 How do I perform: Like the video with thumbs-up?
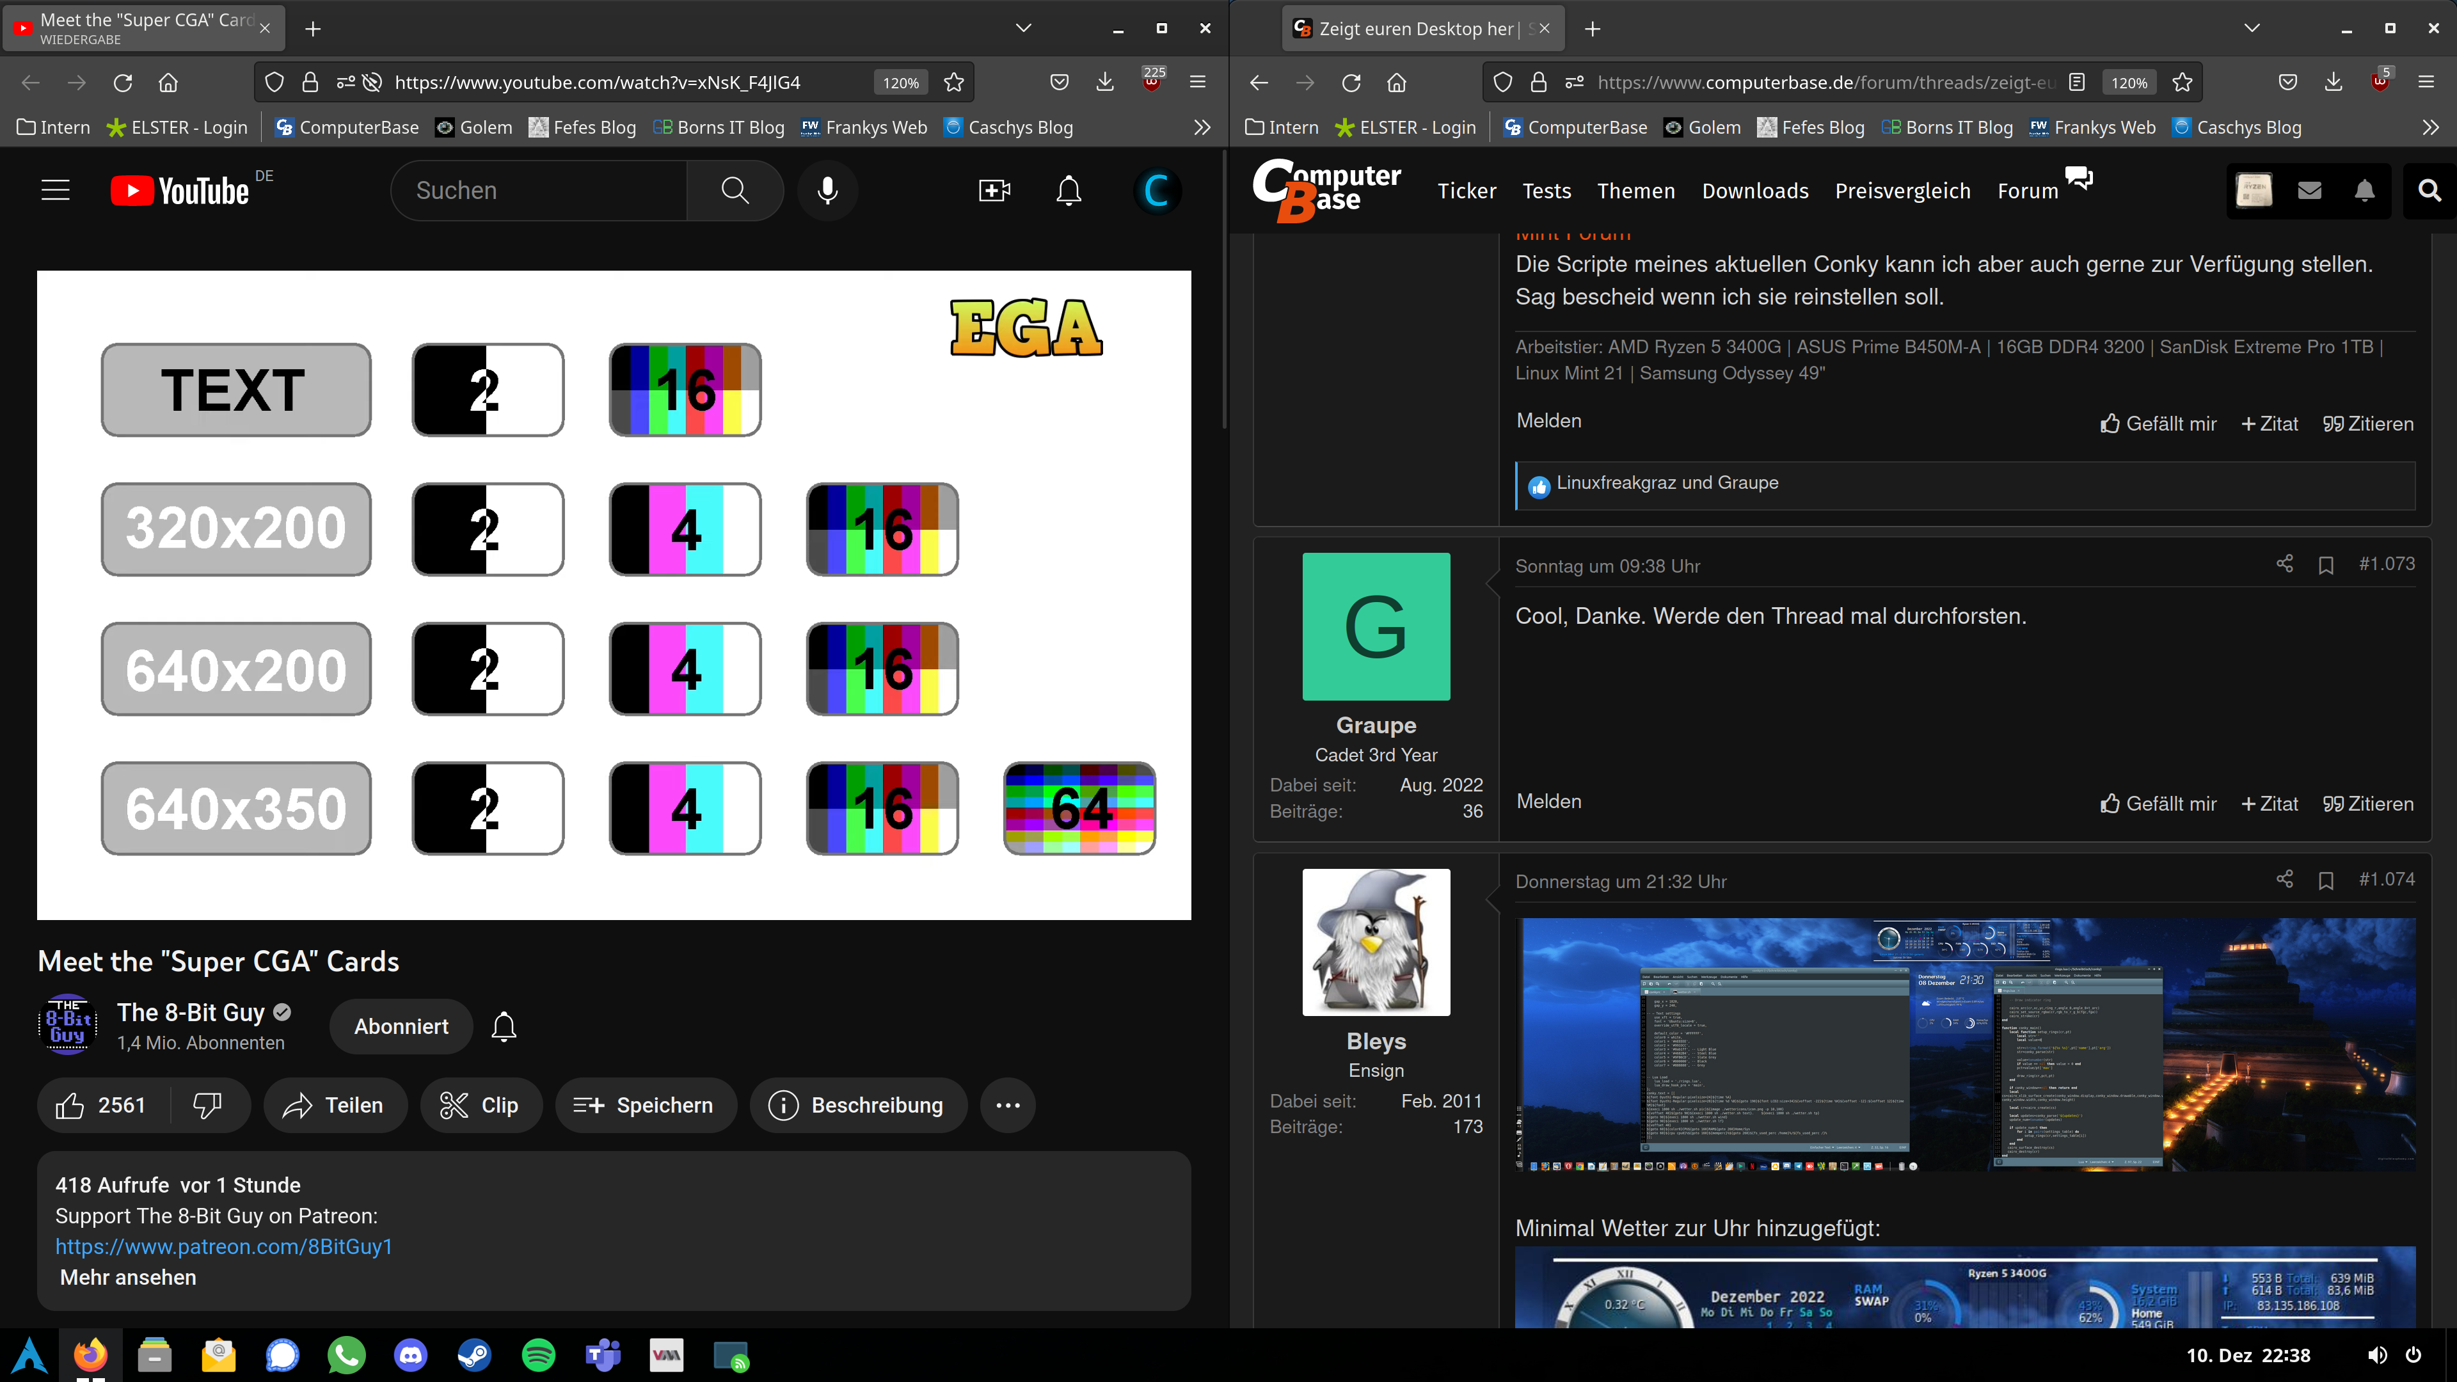(101, 1106)
